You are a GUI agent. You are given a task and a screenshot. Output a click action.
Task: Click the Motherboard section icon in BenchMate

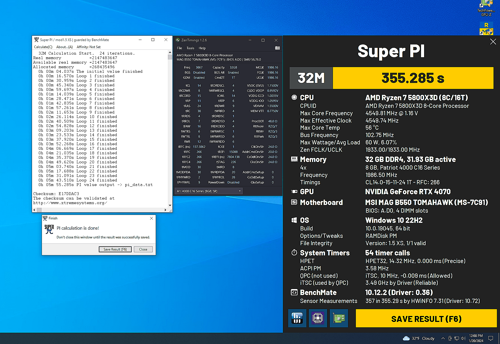[294, 202]
